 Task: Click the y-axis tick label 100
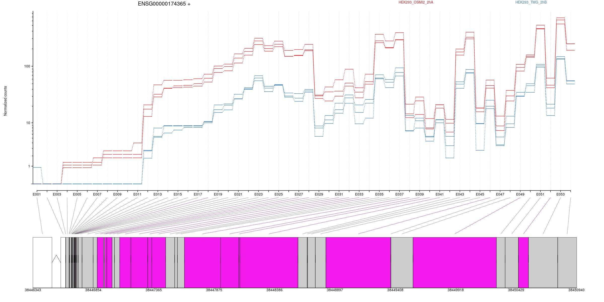click(x=27, y=66)
